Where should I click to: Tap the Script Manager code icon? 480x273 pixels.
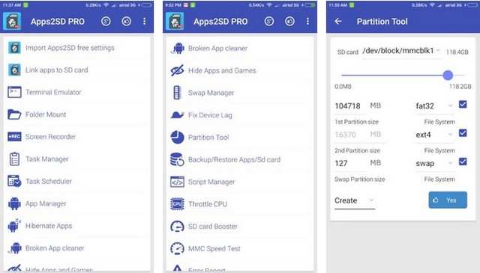click(x=177, y=182)
